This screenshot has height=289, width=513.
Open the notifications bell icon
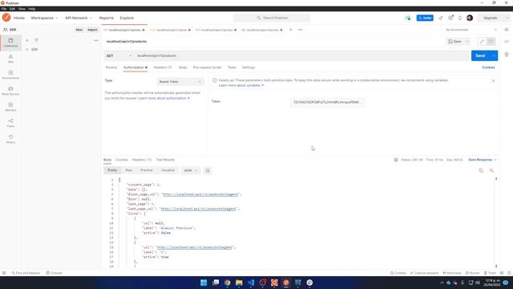(460, 18)
